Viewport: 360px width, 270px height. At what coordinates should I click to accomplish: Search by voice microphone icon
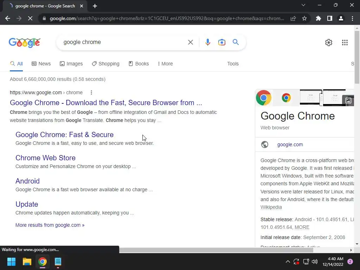pos(207,42)
